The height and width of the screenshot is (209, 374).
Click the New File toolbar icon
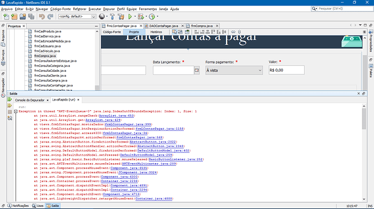tap(6, 17)
